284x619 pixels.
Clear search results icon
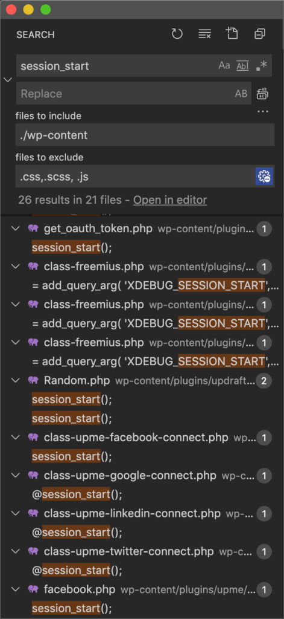point(204,34)
